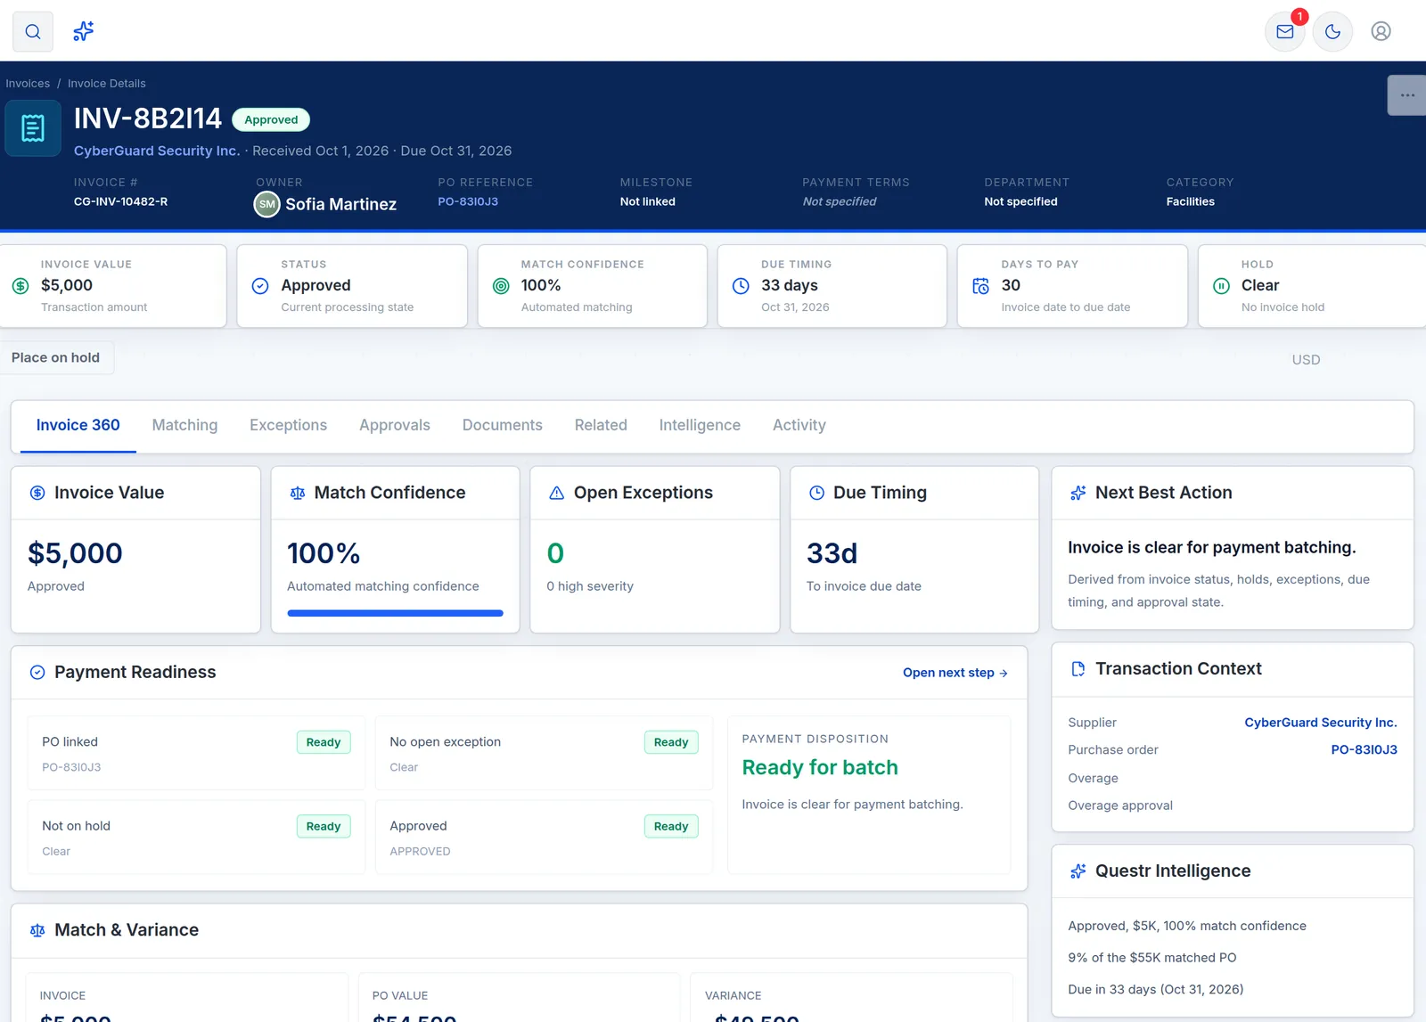This screenshot has width=1426, height=1022.
Task: Open CyberGuard Security Inc. link in header
Action: pyautogui.click(x=157, y=151)
